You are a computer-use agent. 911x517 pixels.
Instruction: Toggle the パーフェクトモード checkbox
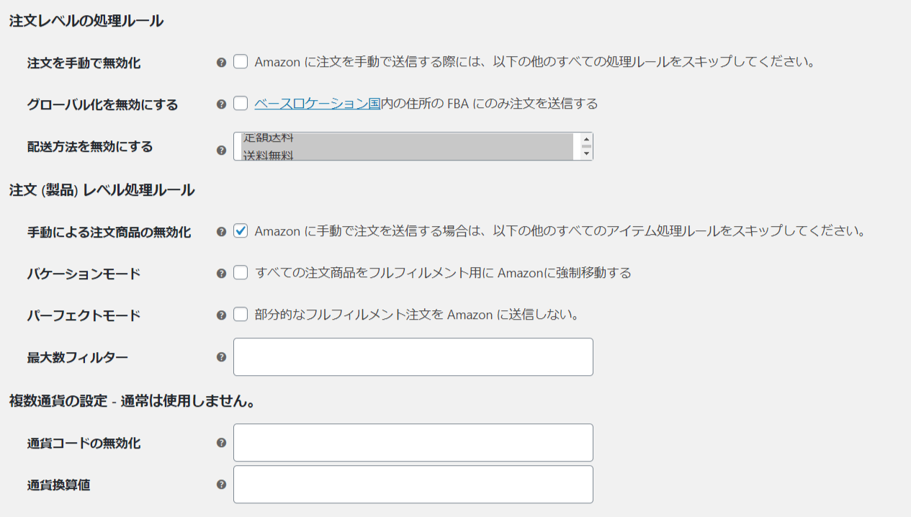pyautogui.click(x=241, y=315)
